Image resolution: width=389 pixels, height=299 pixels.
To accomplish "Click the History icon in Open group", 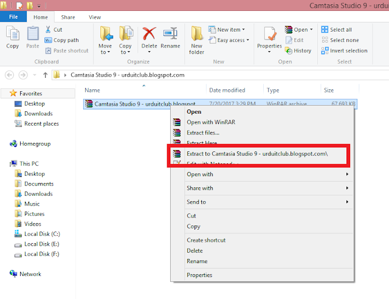I will [x=289, y=50].
